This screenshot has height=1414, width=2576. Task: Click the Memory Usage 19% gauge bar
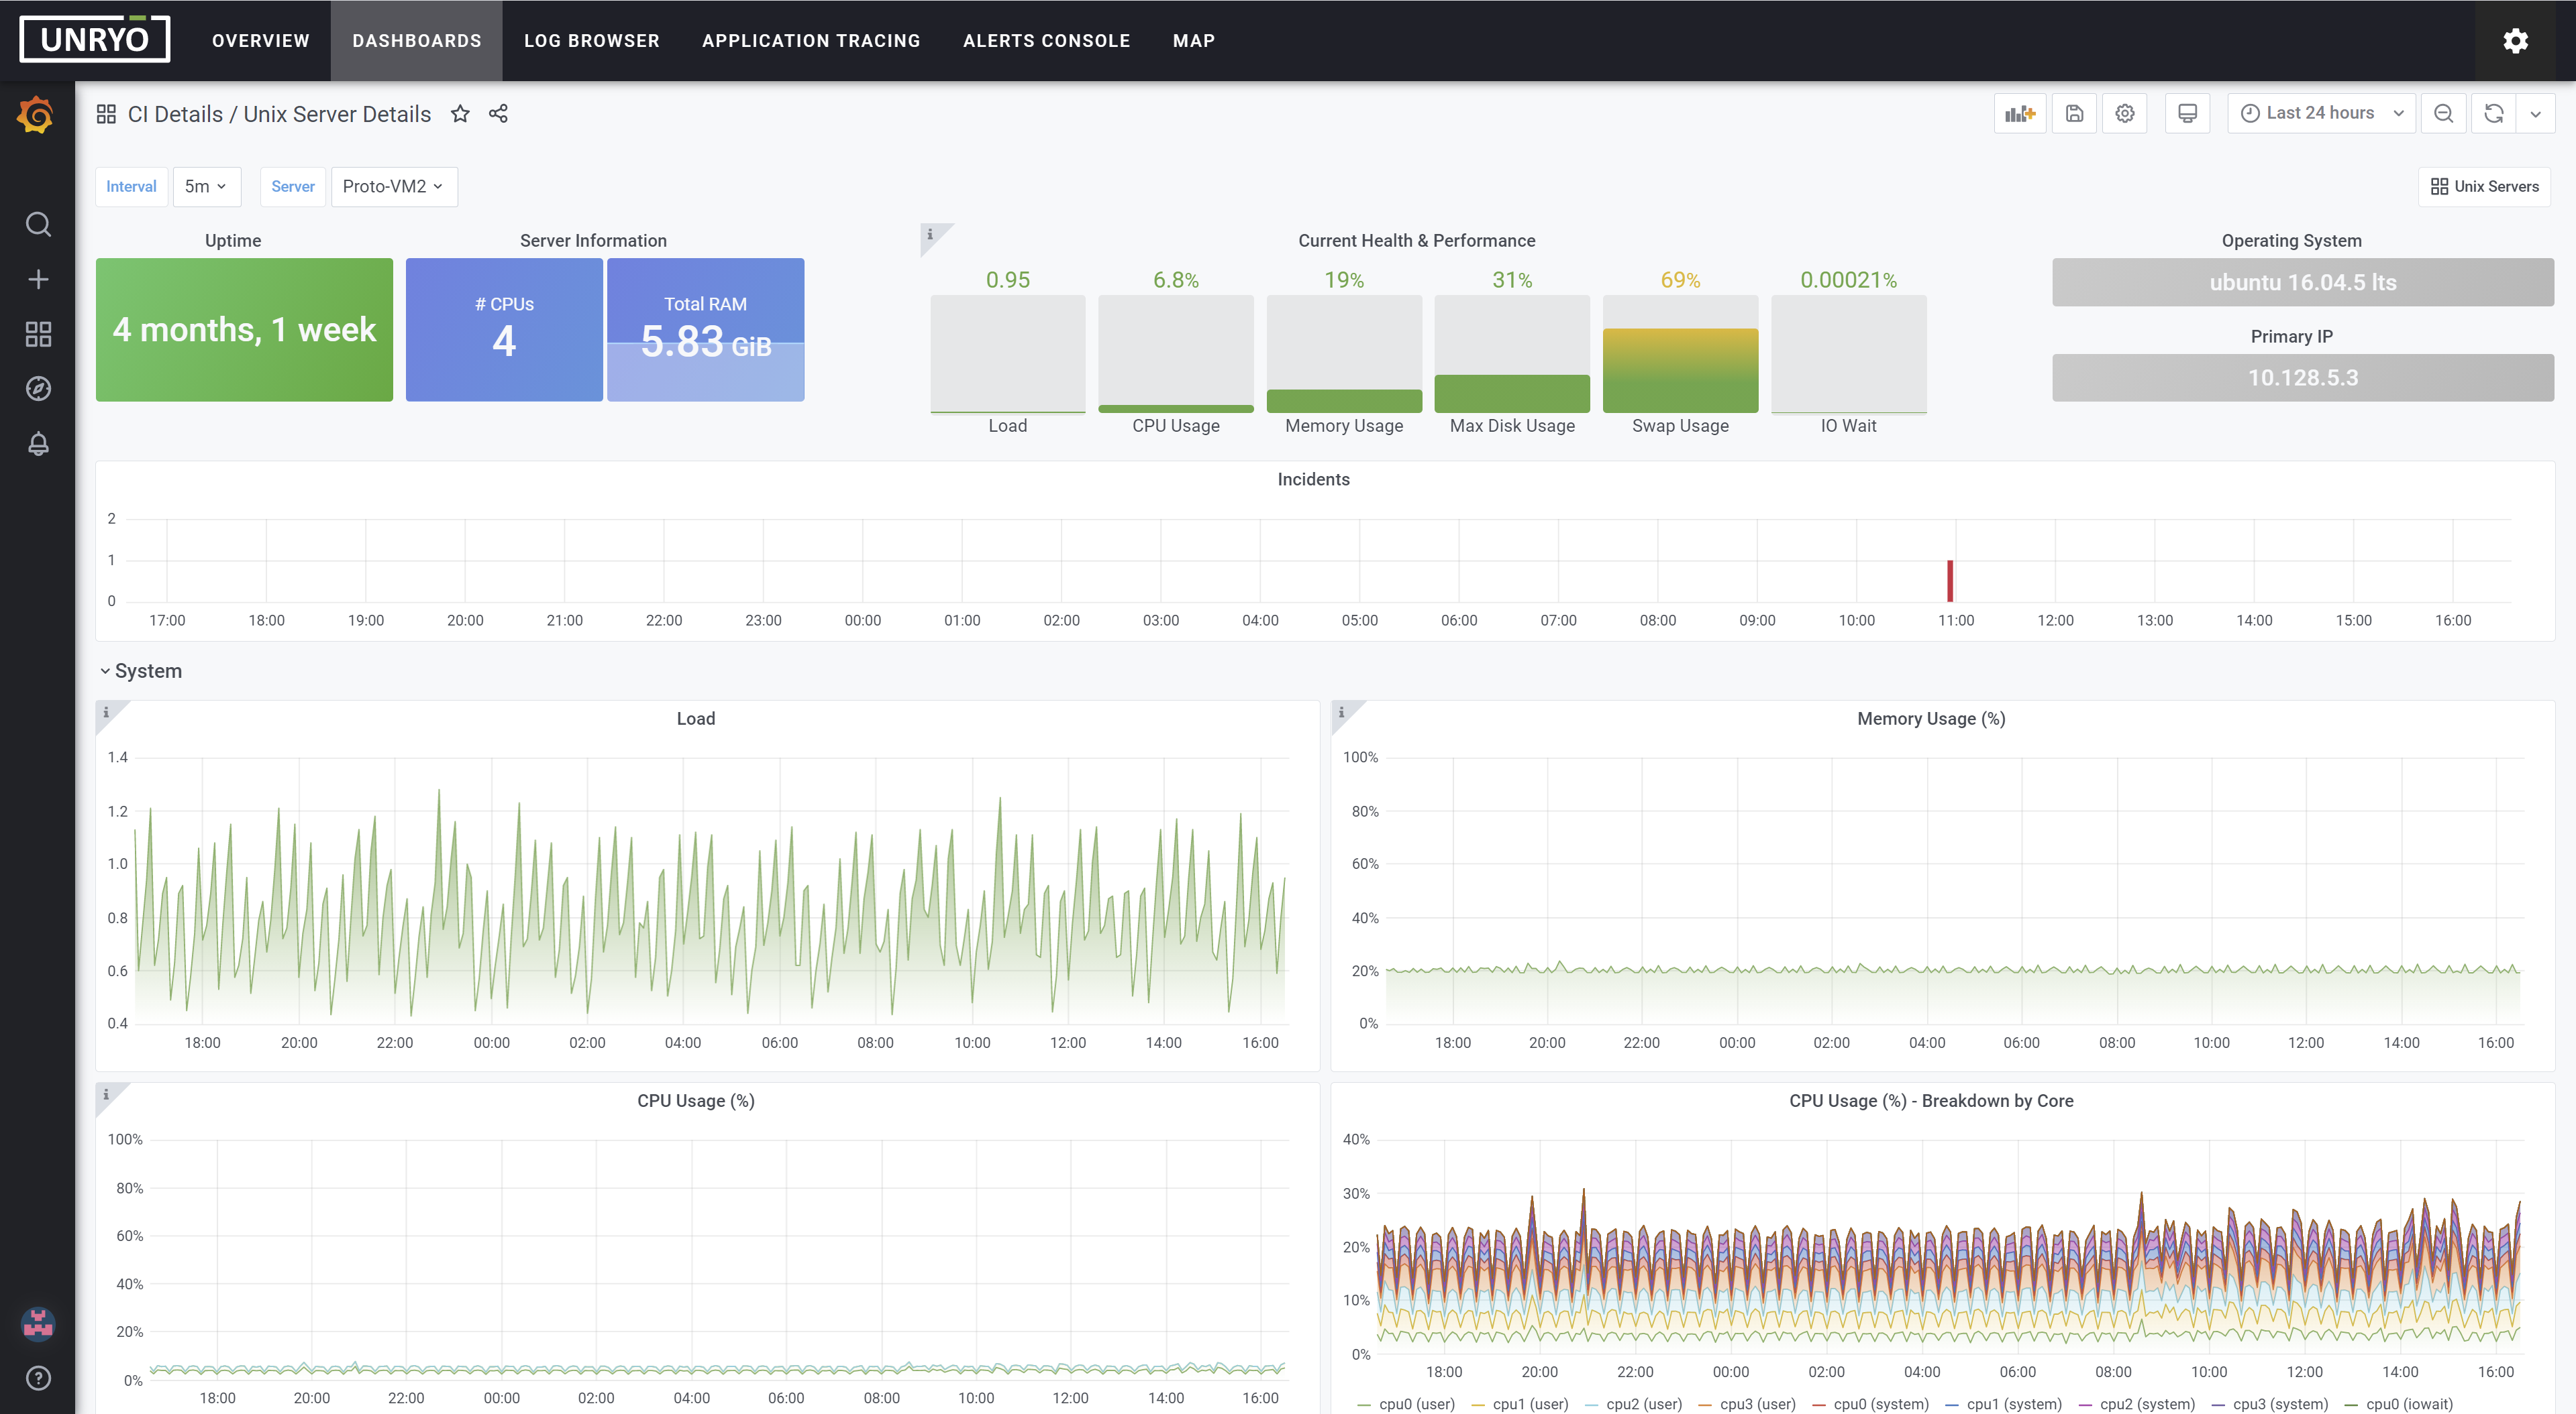[1344, 354]
